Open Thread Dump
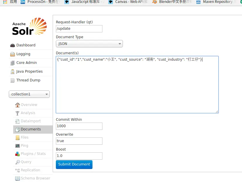This screenshot has width=242, height=192. [28, 80]
